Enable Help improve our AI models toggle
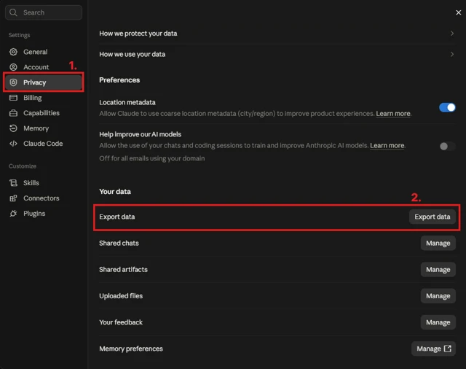 click(x=447, y=146)
